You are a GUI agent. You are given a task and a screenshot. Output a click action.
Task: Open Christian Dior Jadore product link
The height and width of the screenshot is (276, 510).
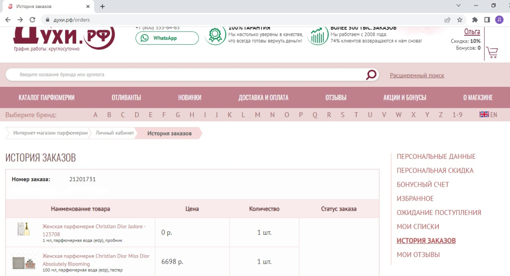tap(94, 230)
